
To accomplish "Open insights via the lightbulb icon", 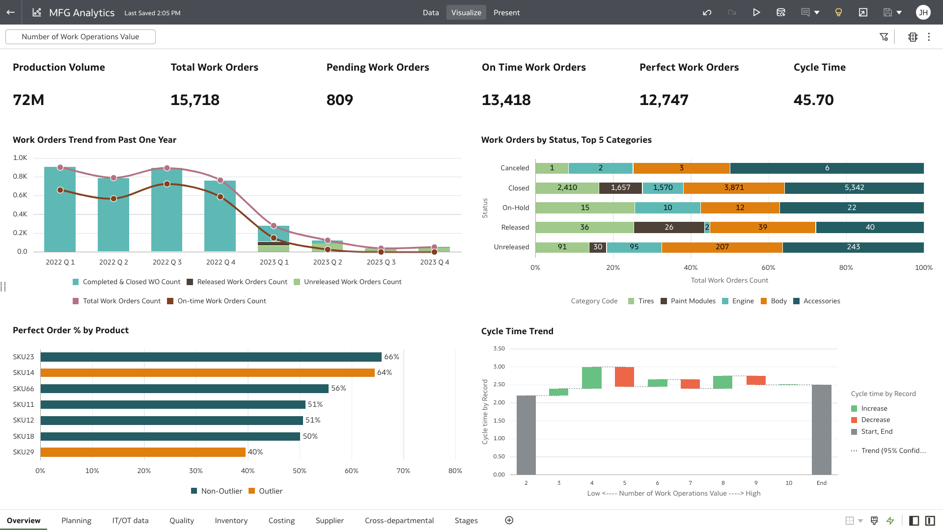I will 838,12.
